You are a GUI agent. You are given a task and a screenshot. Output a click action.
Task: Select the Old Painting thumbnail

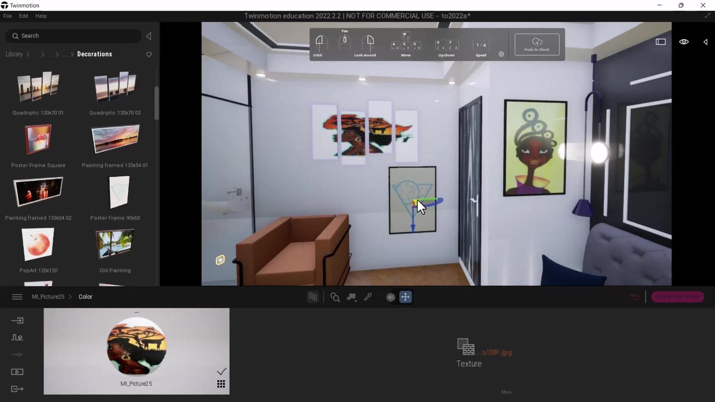tap(115, 244)
